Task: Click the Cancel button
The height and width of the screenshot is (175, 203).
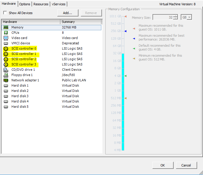Action: (x=186, y=165)
